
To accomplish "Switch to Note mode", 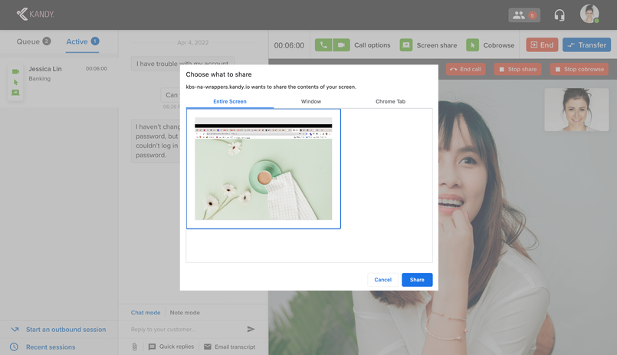I will click(185, 313).
